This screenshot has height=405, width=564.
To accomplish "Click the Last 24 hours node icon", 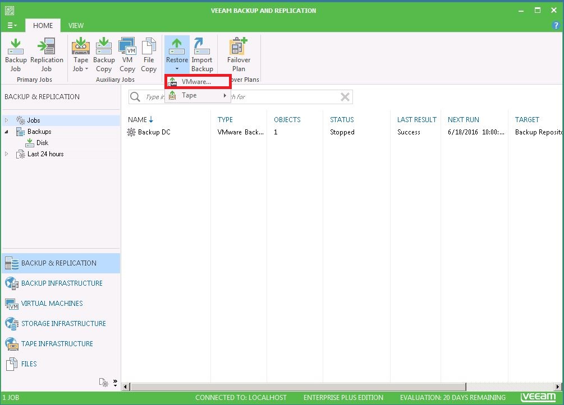I will pos(21,155).
